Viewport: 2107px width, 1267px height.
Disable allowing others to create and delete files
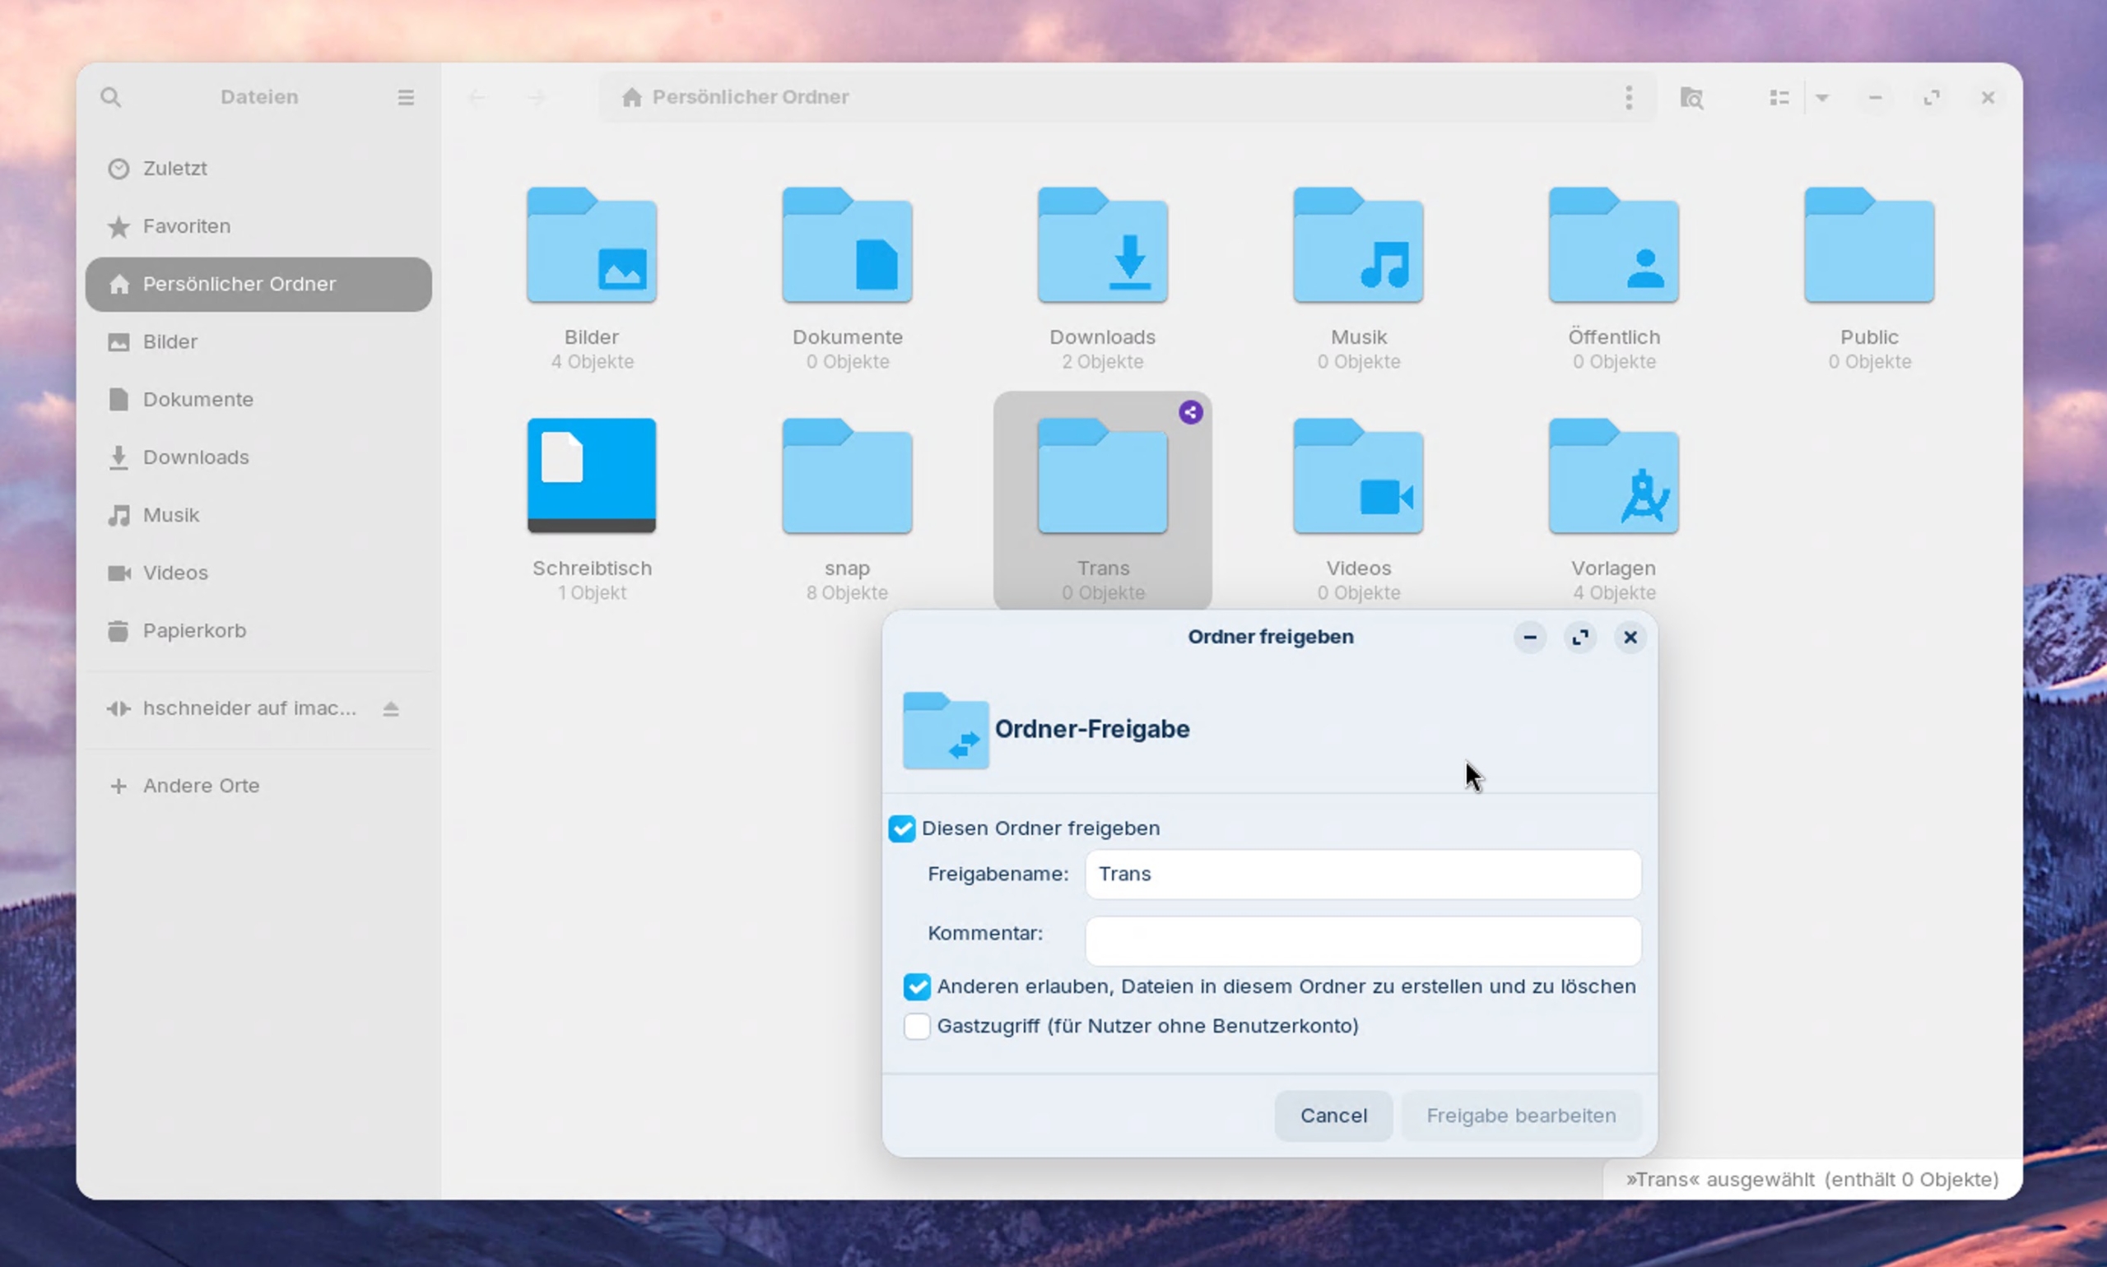click(x=917, y=987)
